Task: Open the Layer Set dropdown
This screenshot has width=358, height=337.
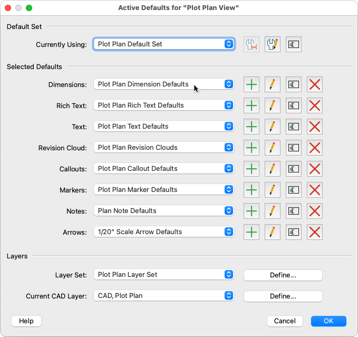Action: 164,274
